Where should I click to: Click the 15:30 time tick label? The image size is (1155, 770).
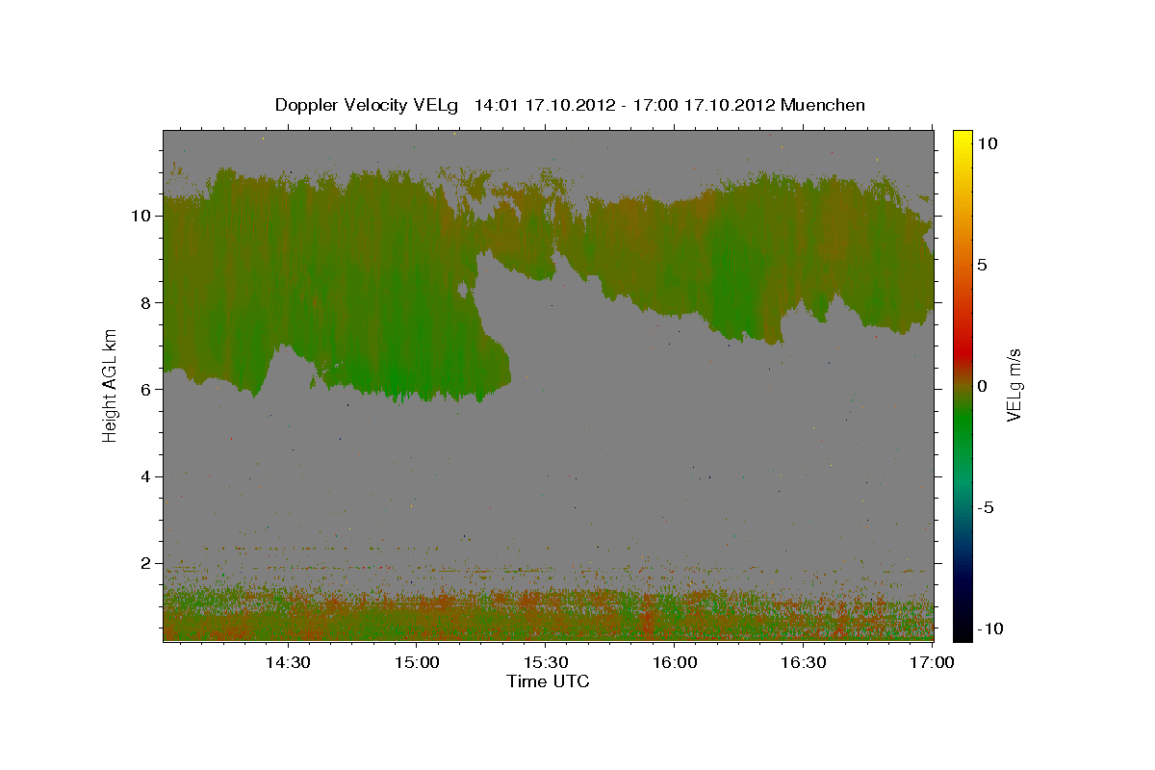546,662
